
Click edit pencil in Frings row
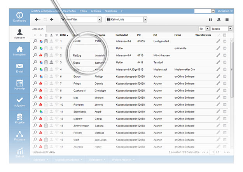[x=218, y=83]
